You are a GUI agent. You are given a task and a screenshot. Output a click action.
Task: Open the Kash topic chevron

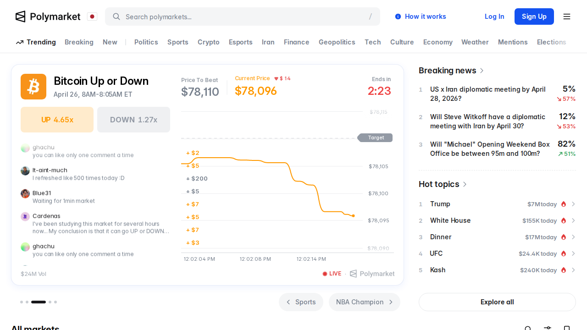click(573, 270)
